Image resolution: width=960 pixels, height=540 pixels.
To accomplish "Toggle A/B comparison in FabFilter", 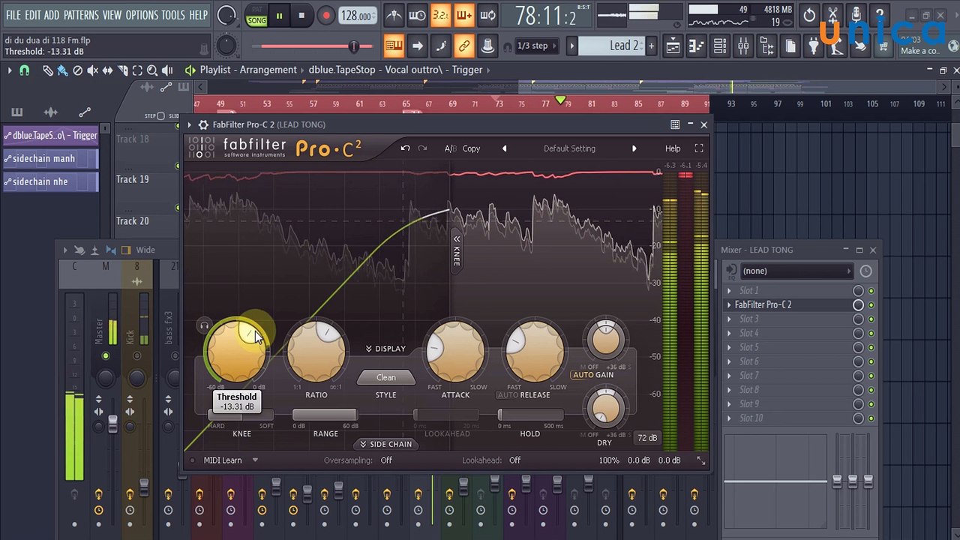I will point(450,148).
